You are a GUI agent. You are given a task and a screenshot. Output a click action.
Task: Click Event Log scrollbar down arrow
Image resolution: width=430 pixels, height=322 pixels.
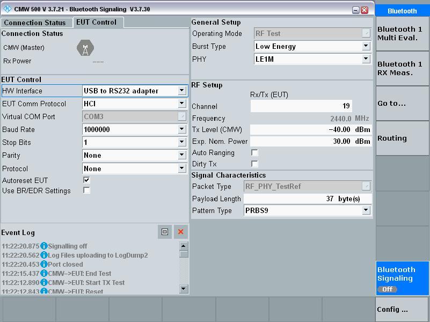(x=184, y=288)
